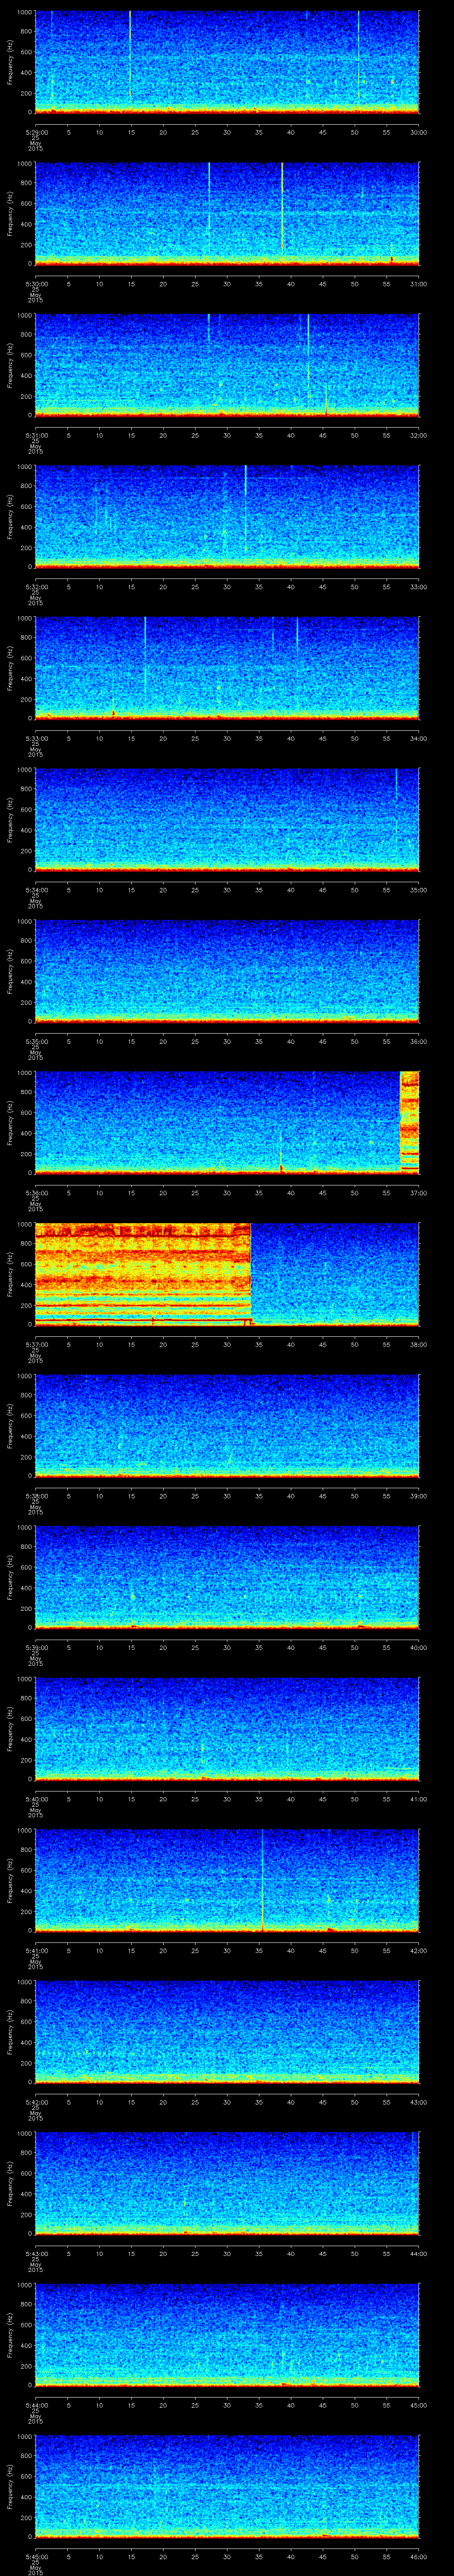Open the 5:42 spectrogram panel
Screen dimensions: 454x2576
point(227,2030)
